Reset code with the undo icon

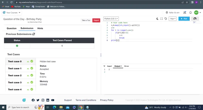[166, 19]
